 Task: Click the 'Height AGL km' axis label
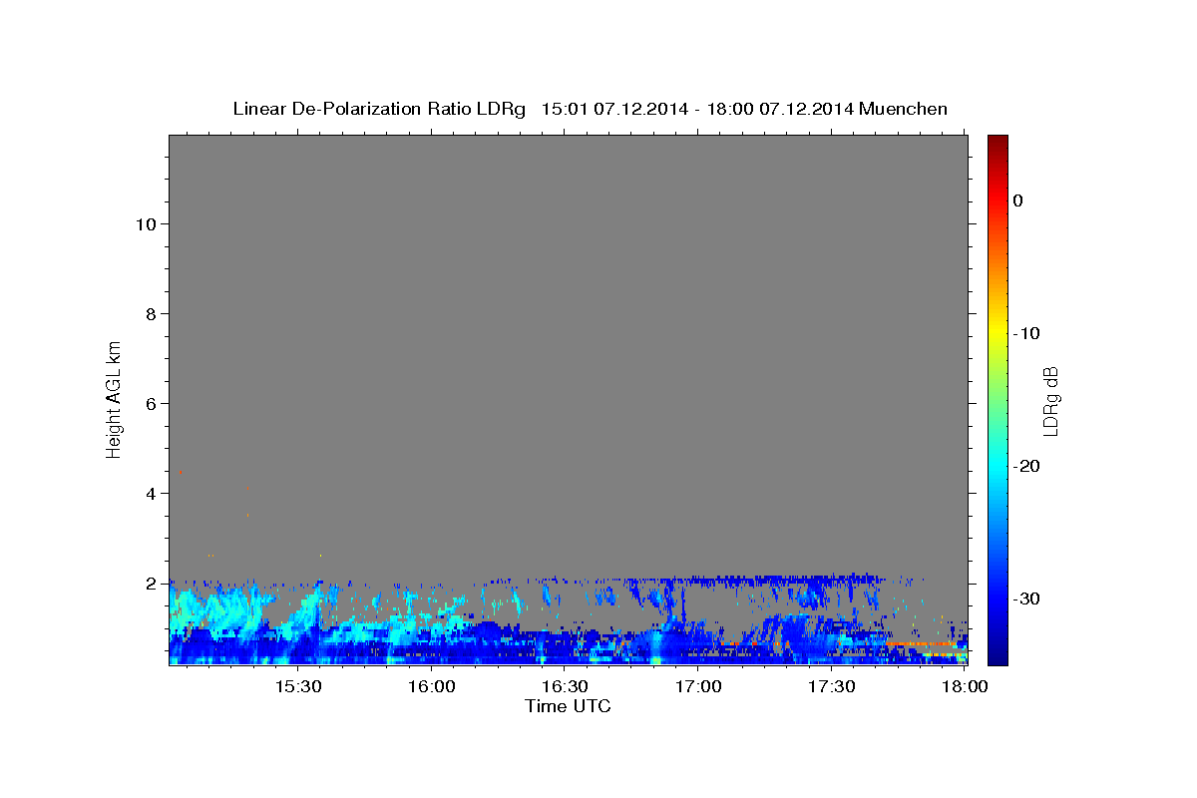114,399
